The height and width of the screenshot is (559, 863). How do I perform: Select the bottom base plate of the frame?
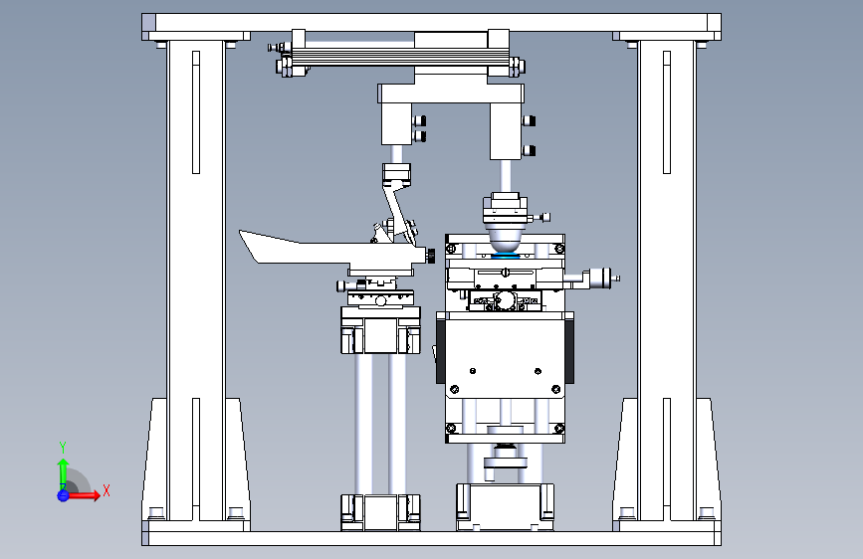(432, 539)
